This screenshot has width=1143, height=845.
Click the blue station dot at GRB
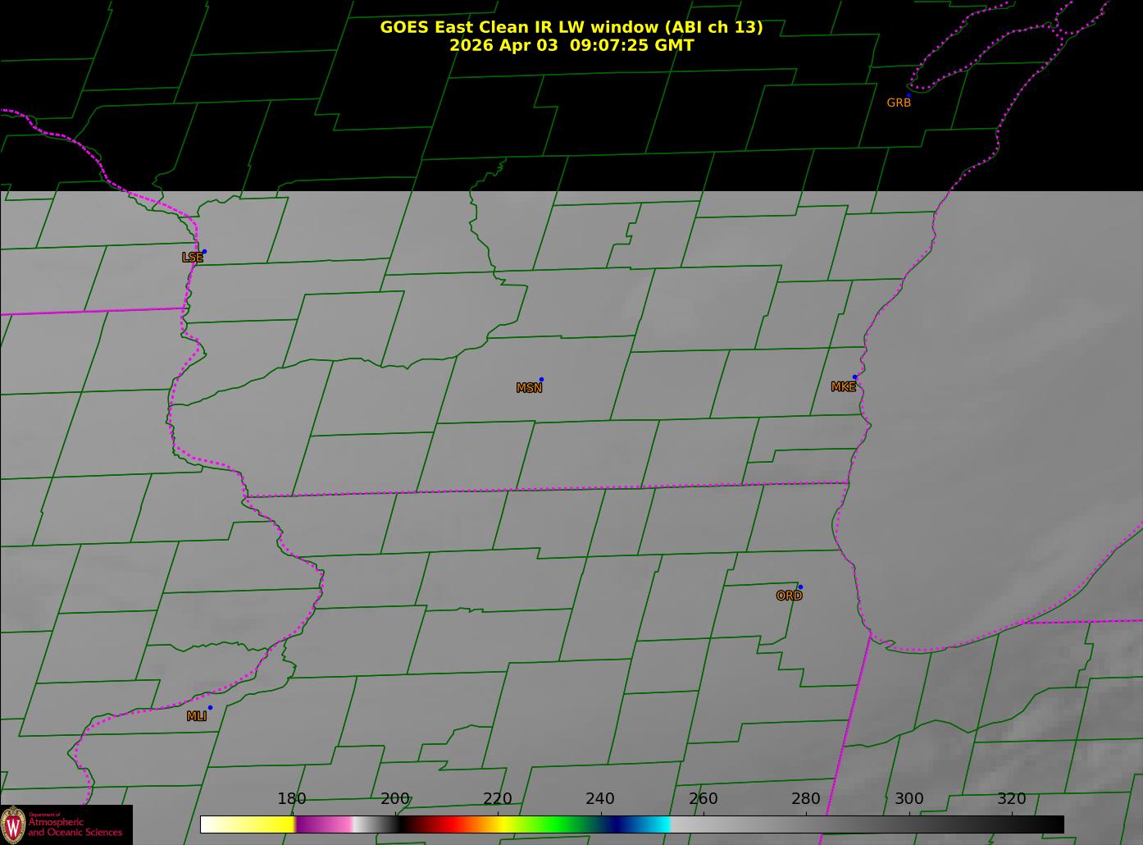pos(908,96)
